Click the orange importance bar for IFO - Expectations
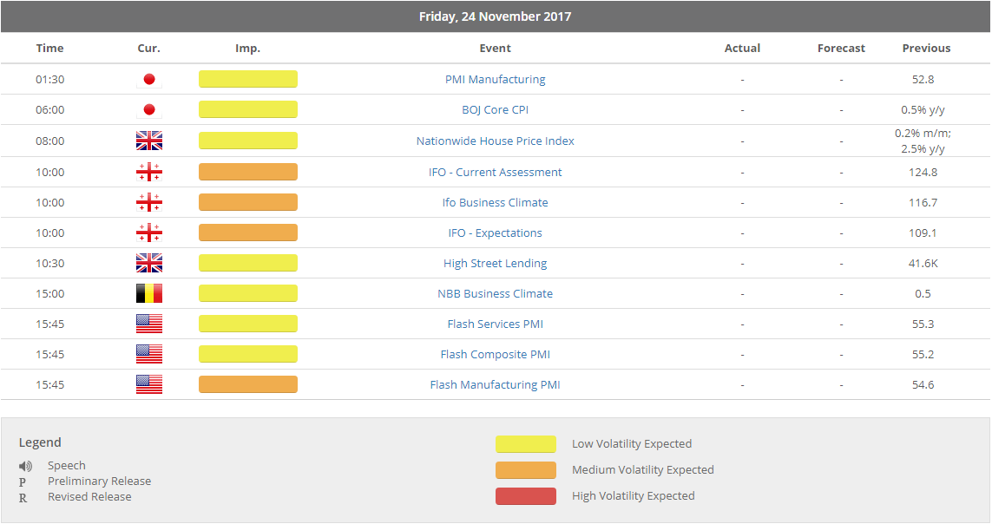This screenshot has width=992, height=524. coord(247,233)
